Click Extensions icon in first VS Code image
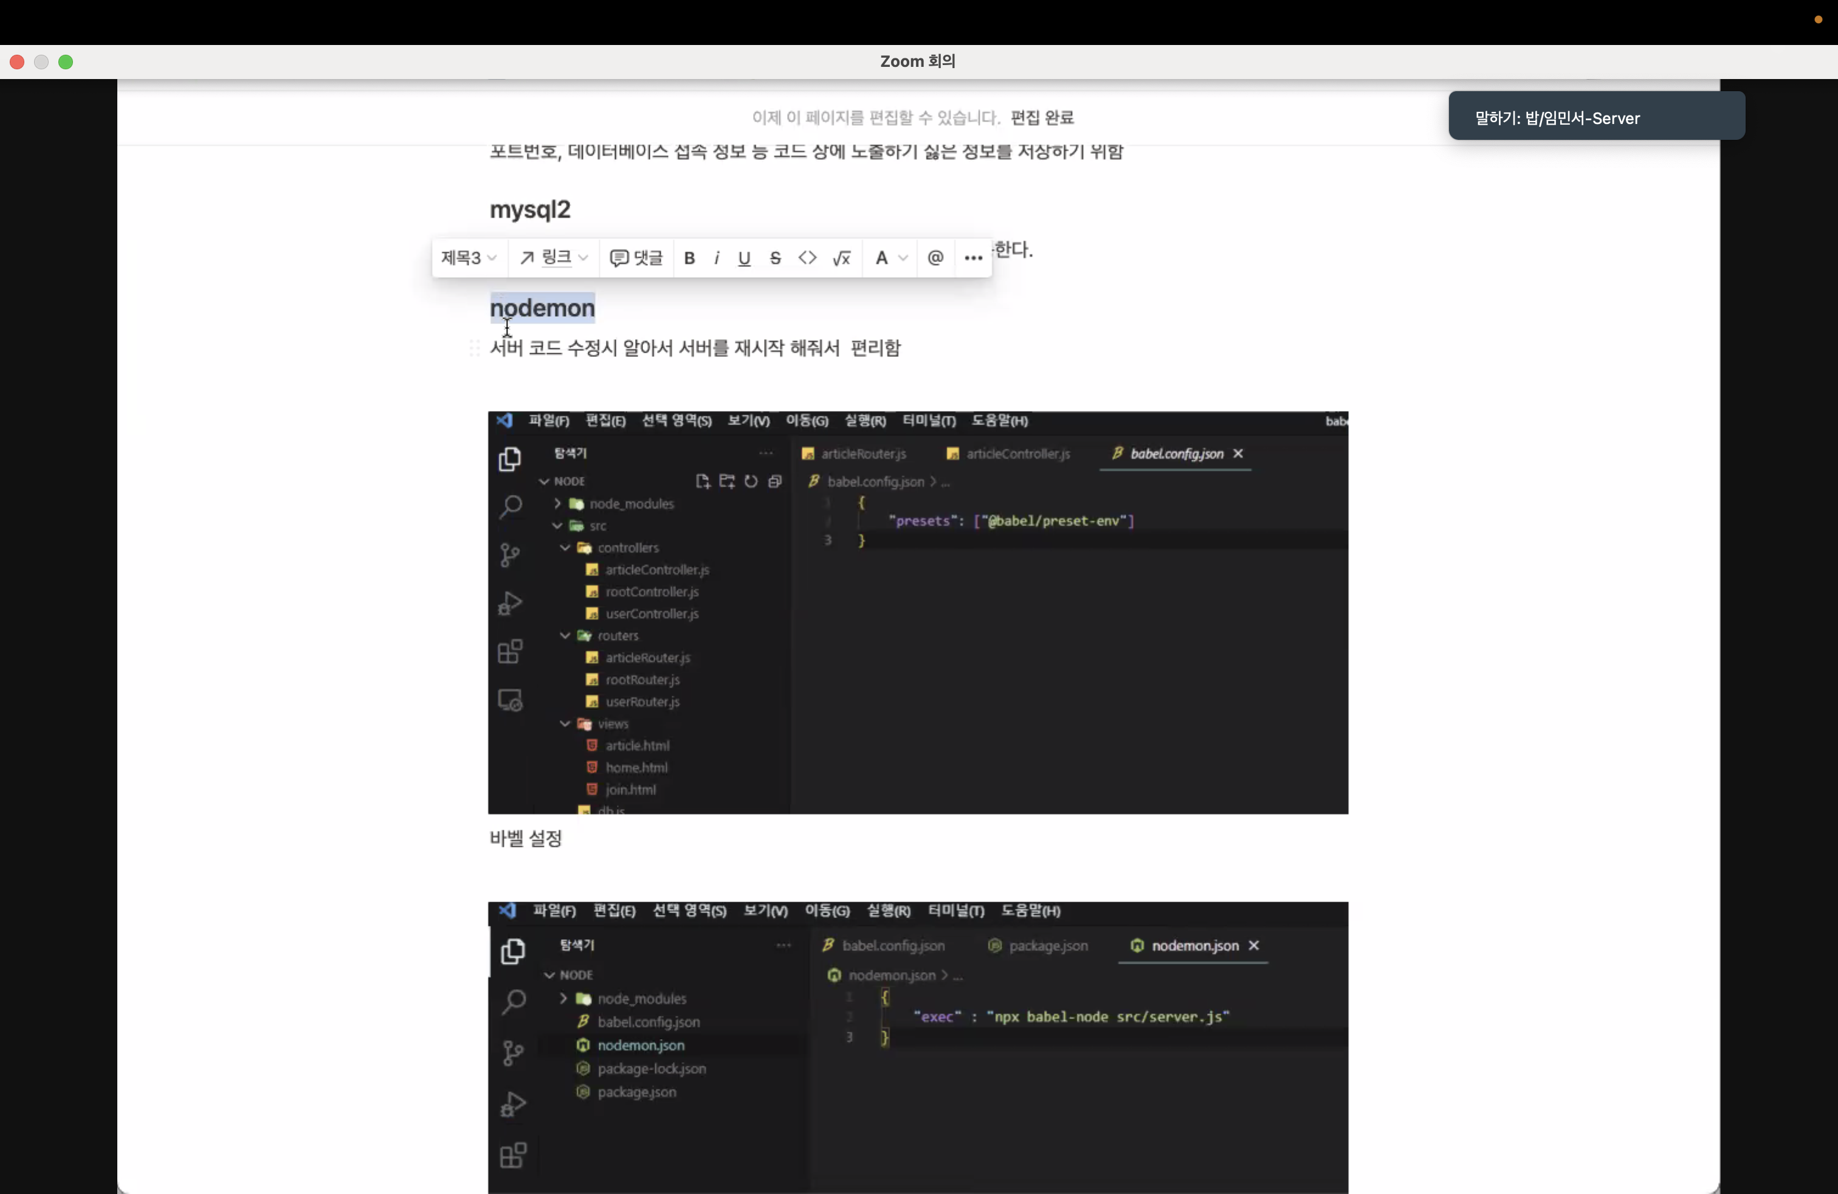Image resolution: width=1838 pixels, height=1194 pixels. pyautogui.click(x=509, y=652)
